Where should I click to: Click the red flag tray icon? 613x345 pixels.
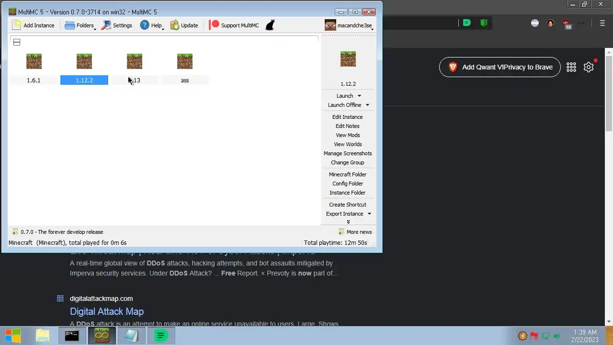point(534,336)
